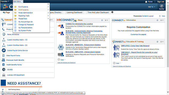Image resolution: width=169 pixels, height=95 pixels.
Task: Open the GEARS link
Action: click(x=10, y=70)
